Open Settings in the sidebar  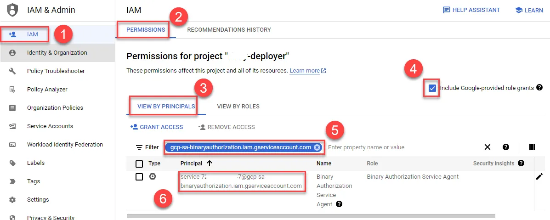(x=57, y=200)
